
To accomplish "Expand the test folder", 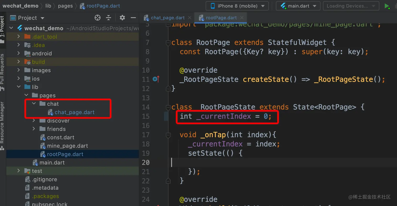I will 19,171.
